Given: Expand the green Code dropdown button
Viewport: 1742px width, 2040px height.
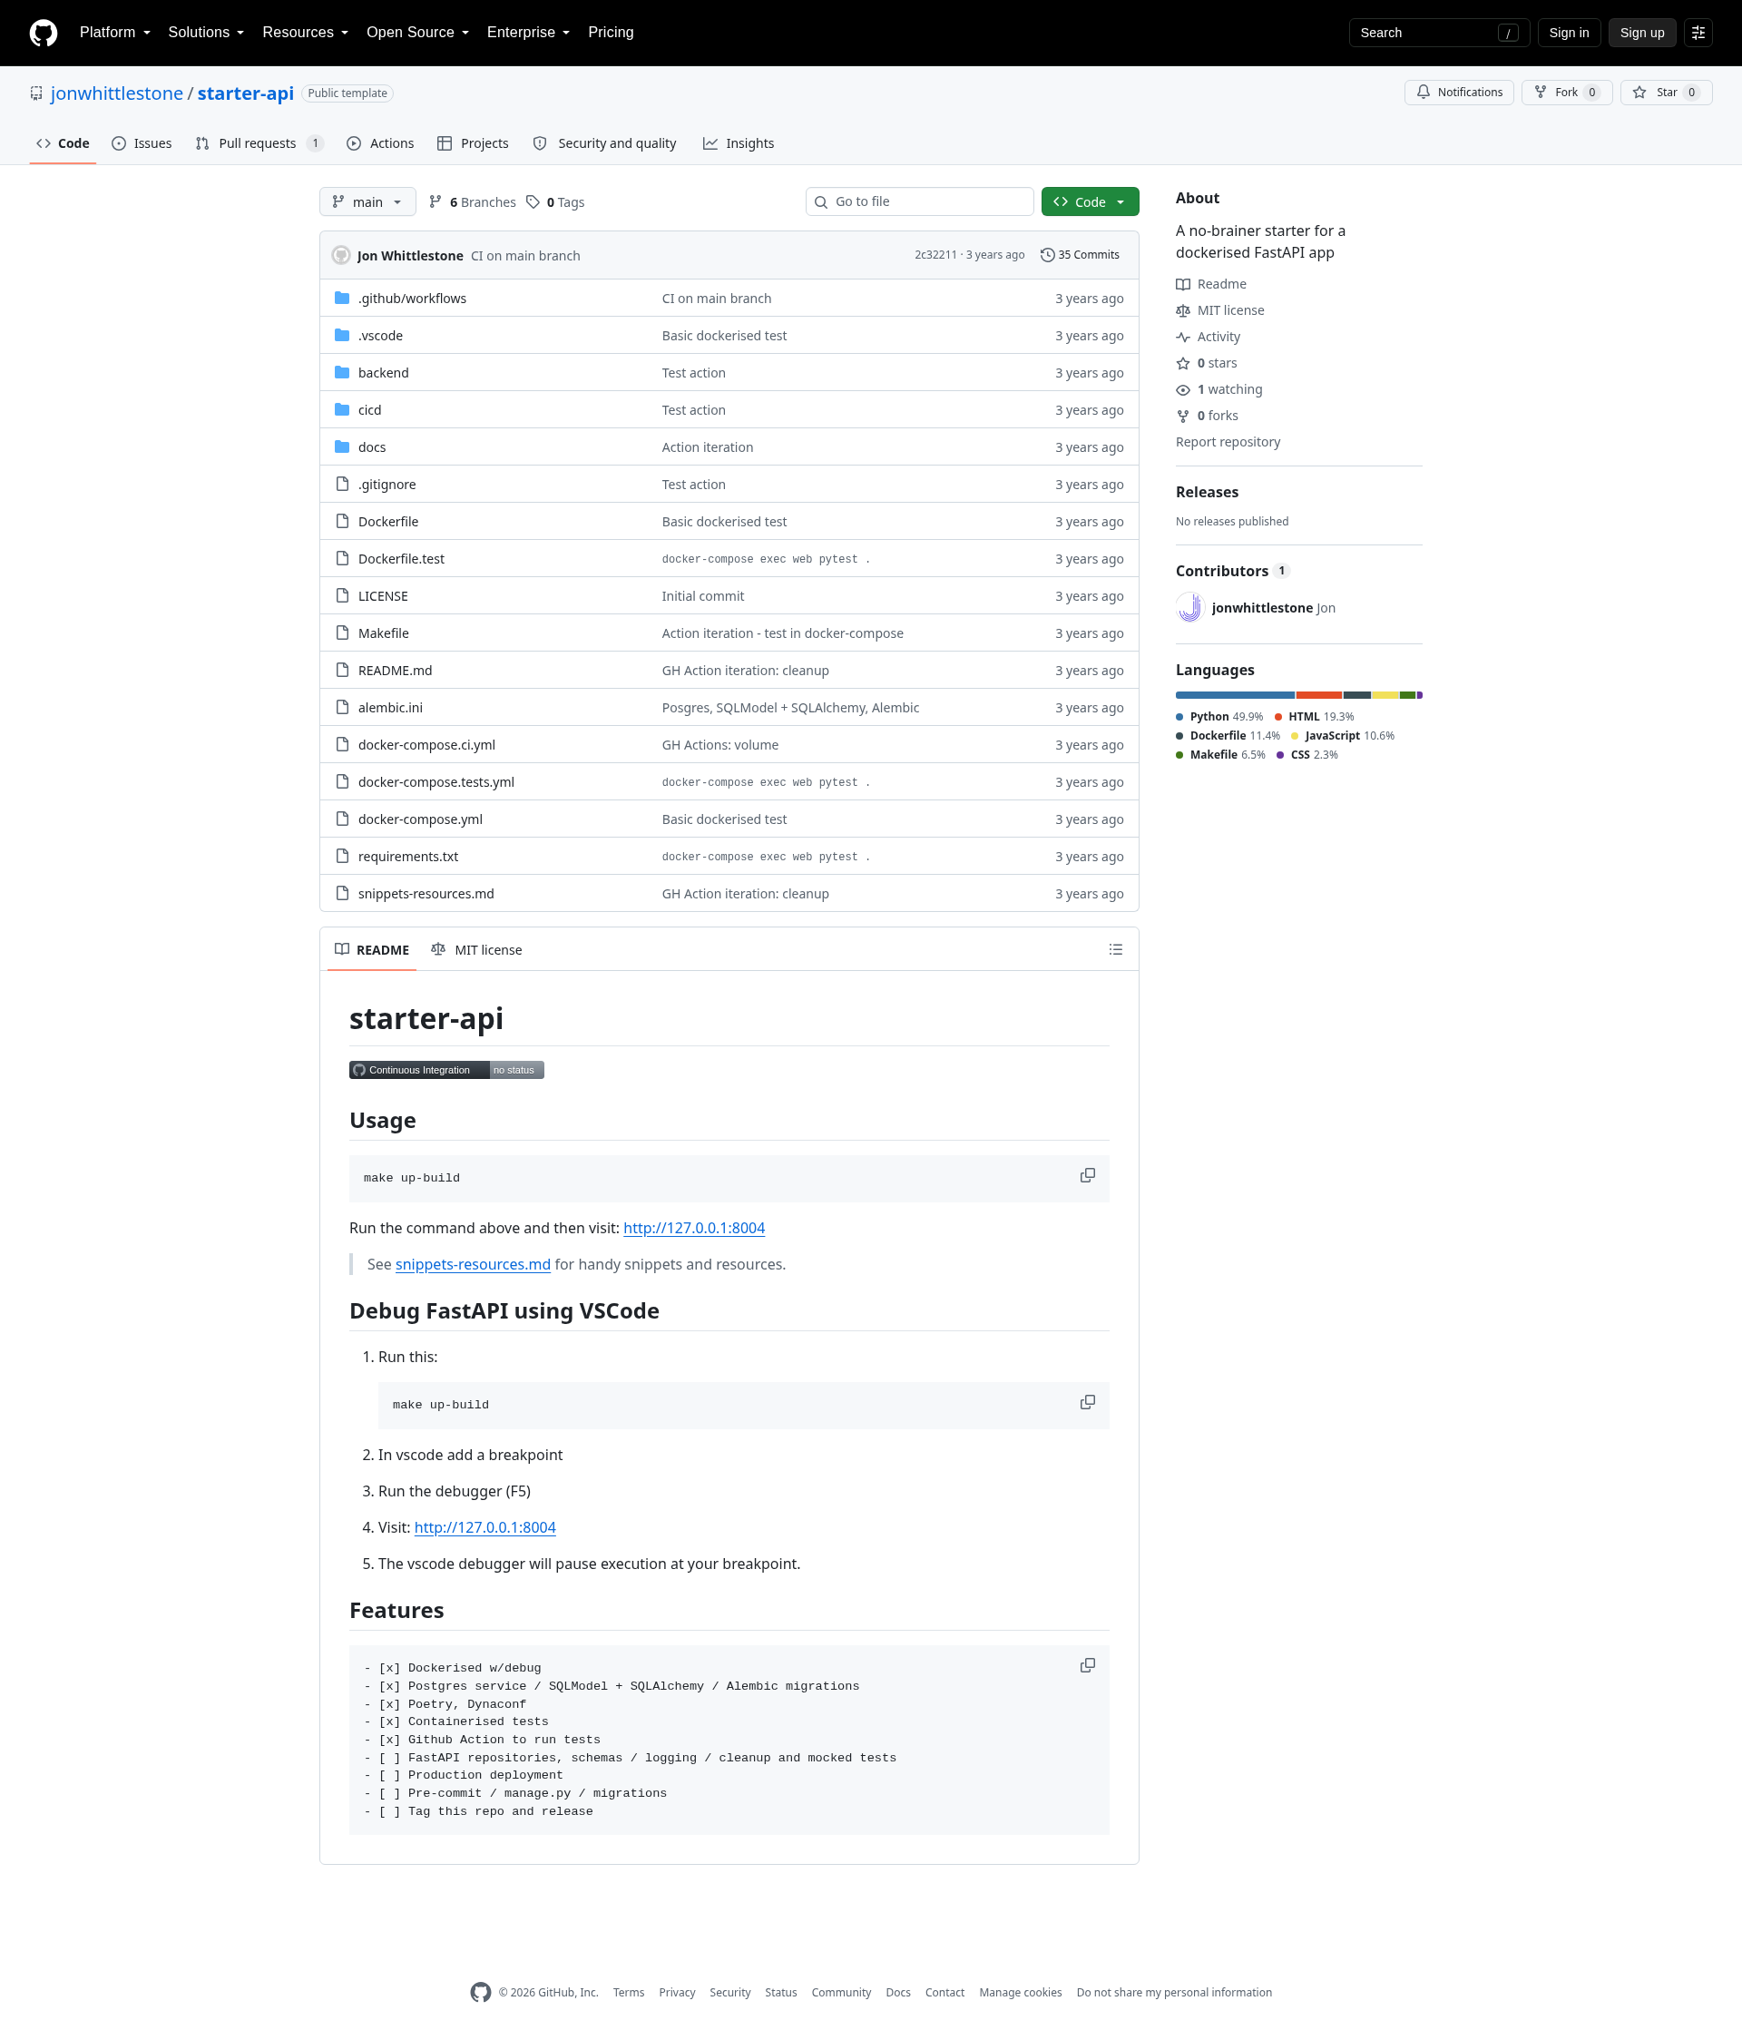Looking at the screenshot, I should 1090,201.
